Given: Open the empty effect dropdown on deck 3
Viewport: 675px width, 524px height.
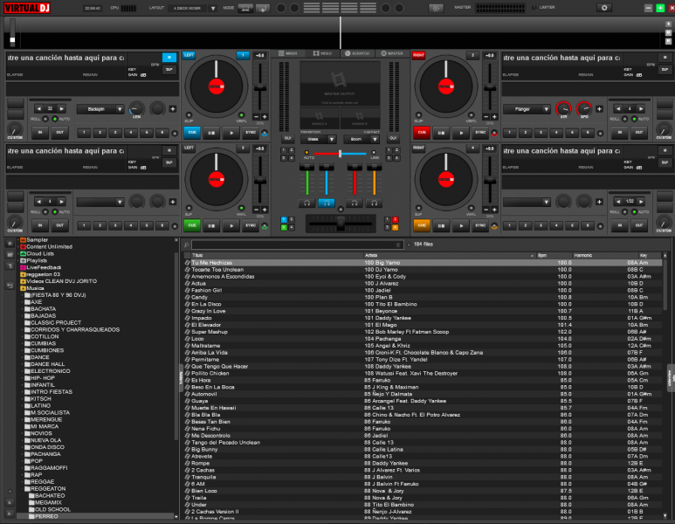Looking at the screenshot, I should click(x=100, y=202).
